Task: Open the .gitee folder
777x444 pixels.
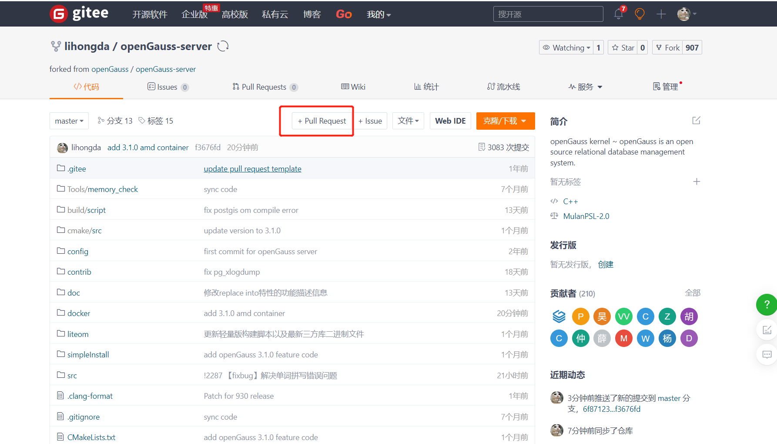Action: click(77, 169)
